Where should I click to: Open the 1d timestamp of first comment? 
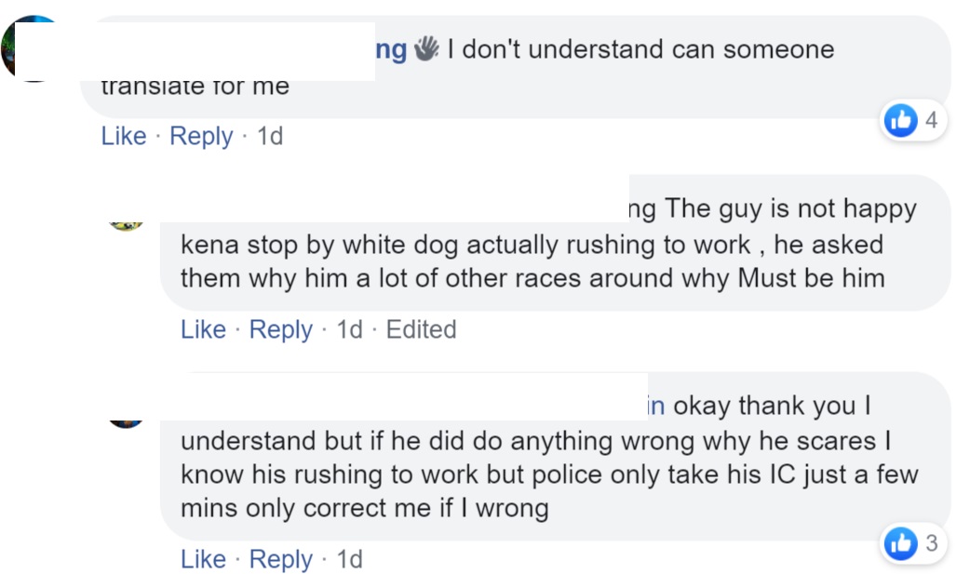tap(270, 136)
